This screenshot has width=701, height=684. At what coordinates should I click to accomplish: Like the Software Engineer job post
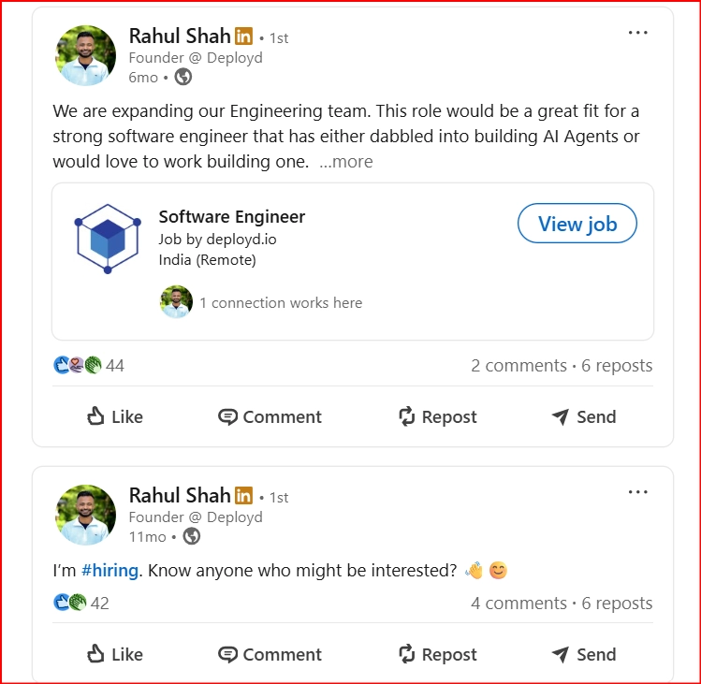[x=114, y=416]
